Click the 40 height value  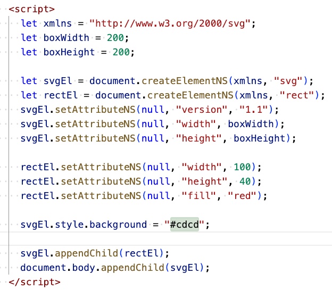click(245, 181)
